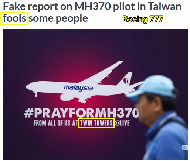Select the yellow-highlighted word "fools"
This screenshot has height=161, width=190.
pos(14,18)
